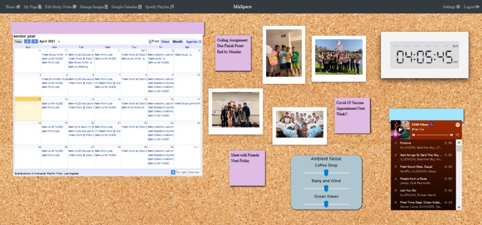Open Edit Sticky Notes page
The image size is (482, 225).
(x=60, y=7)
